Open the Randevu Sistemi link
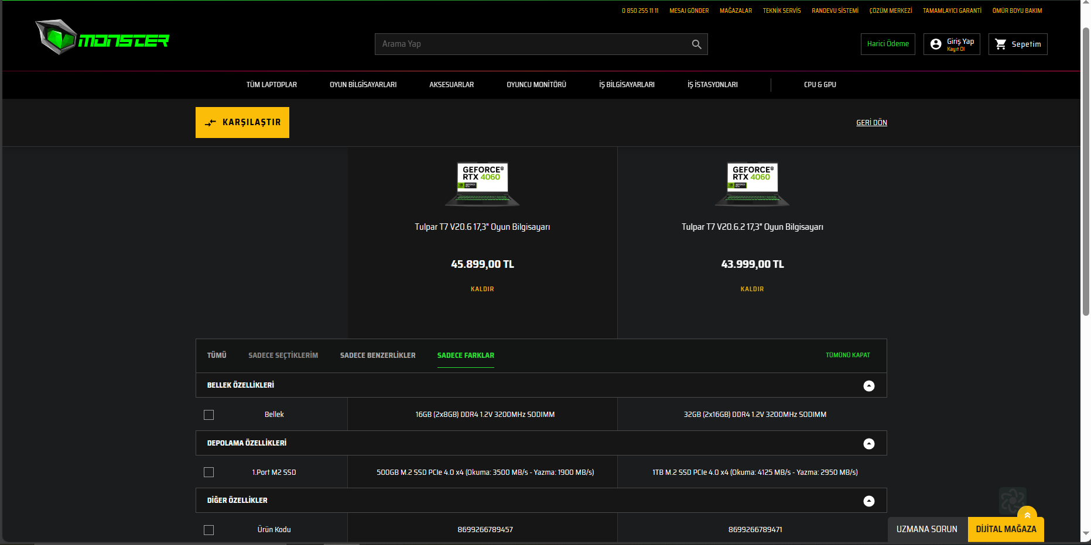Viewport: 1091px width, 545px height. [x=835, y=11]
